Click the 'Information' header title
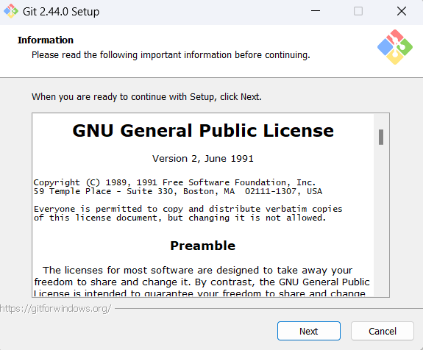The width and height of the screenshot is (423, 350). click(x=46, y=40)
